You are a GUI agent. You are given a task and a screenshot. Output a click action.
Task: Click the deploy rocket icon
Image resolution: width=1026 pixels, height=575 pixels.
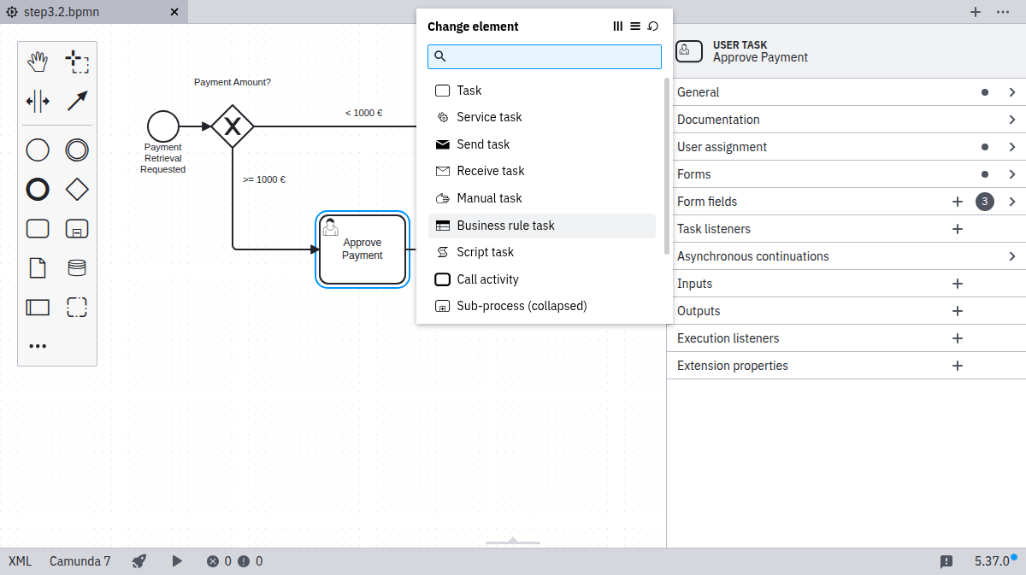(x=139, y=561)
